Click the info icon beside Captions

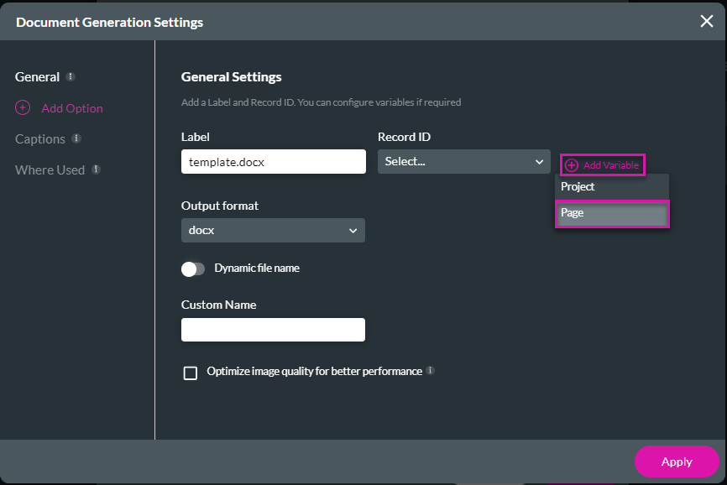(77, 138)
